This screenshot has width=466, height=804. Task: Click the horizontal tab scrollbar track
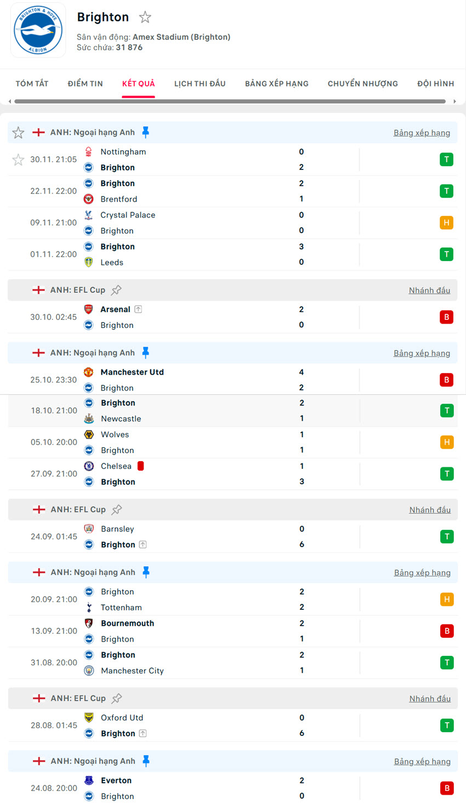coord(230,101)
